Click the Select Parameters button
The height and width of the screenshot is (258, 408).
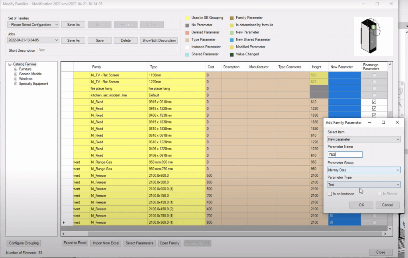139,243
